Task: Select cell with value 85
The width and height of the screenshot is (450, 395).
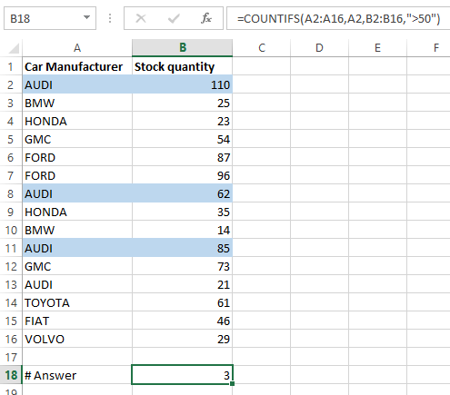Action: [x=183, y=248]
